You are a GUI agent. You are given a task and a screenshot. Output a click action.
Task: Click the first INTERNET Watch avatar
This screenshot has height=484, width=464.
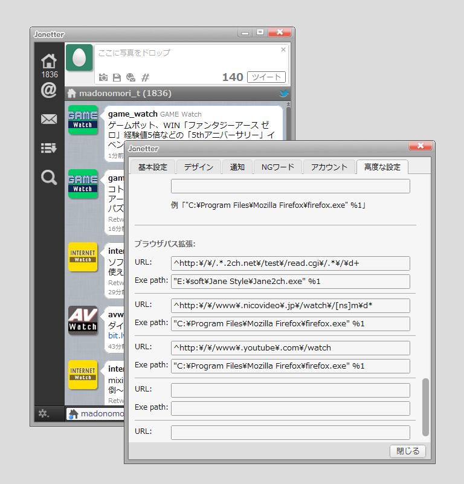pos(83,257)
